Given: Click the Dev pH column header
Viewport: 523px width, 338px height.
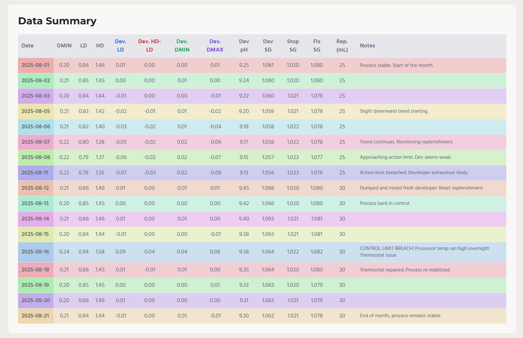Looking at the screenshot, I should tap(244, 46).
